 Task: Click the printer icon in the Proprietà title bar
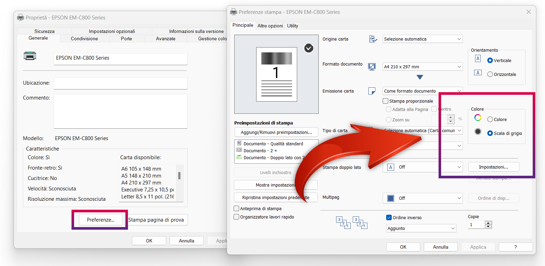[x=21, y=17]
